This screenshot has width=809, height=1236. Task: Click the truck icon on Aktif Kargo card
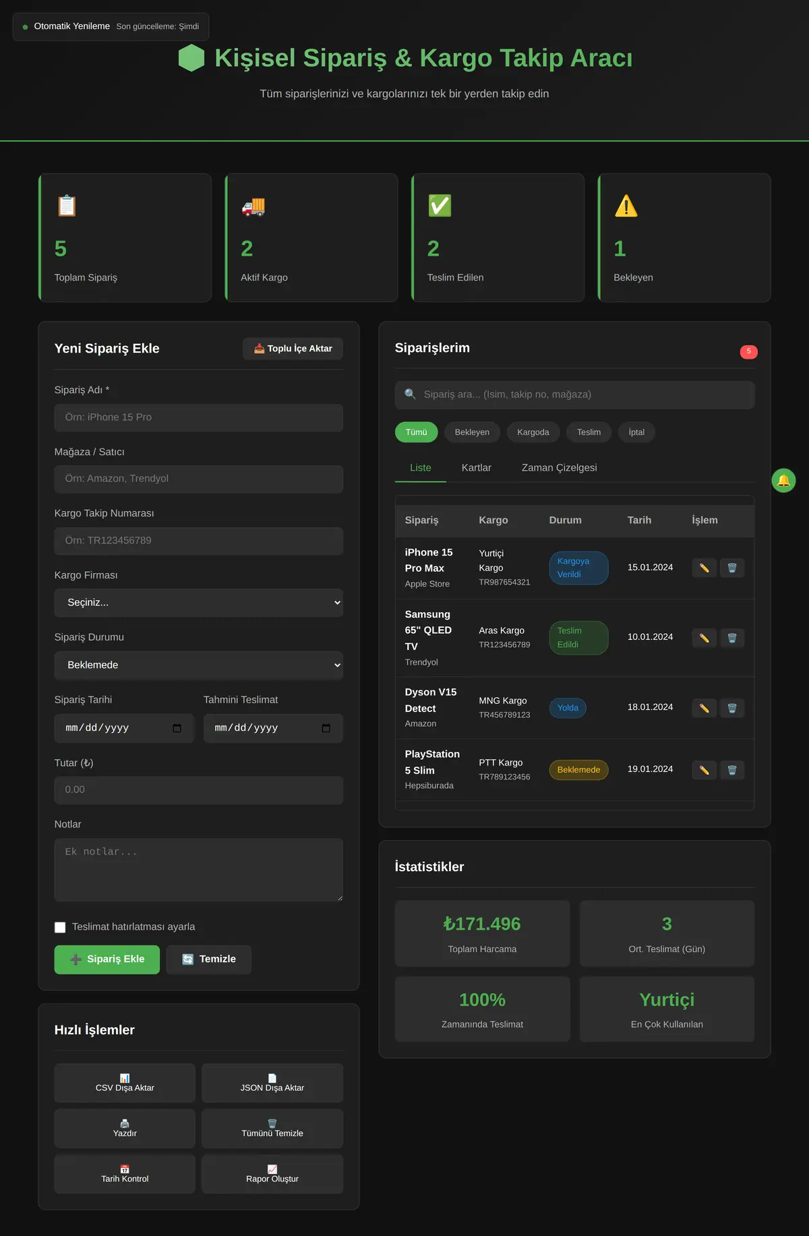(253, 206)
